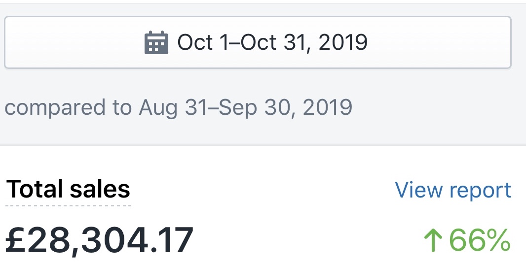
Task: Click the 66% increase figure
Action: coord(480,240)
